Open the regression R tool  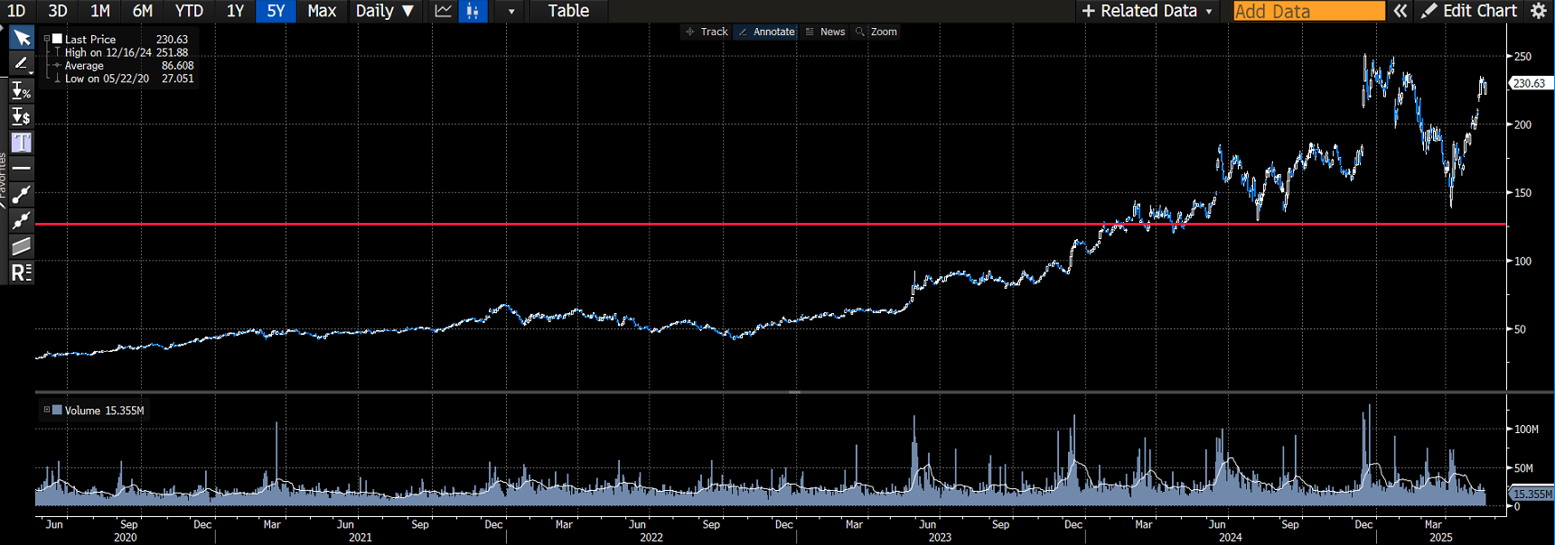(x=21, y=272)
